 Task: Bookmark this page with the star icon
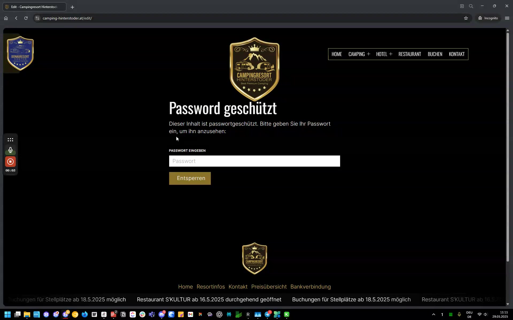466,18
